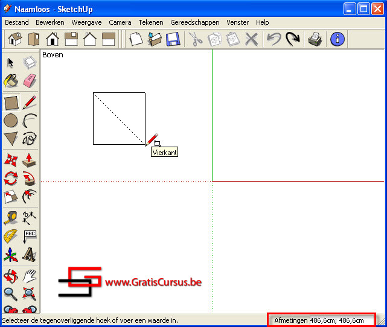387x327 pixels.
Task: Select the pink Eraser tool
Action: 30,81
